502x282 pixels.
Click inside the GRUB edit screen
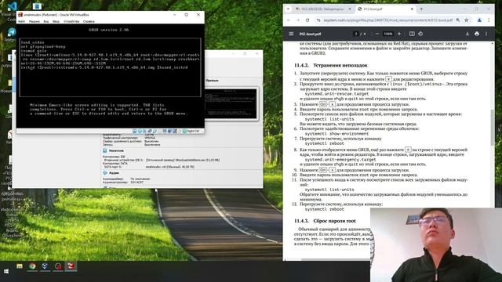tap(110, 67)
